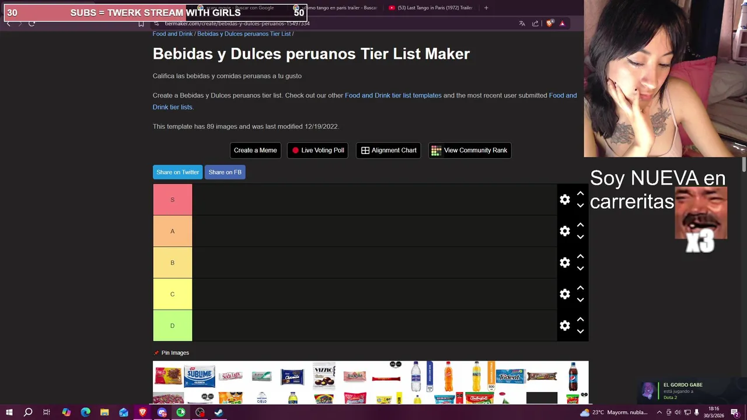Move B tier row up with arrow

click(580, 257)
